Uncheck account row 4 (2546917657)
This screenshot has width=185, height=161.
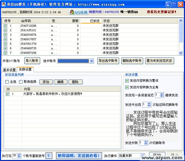click(x=6, y=39)
